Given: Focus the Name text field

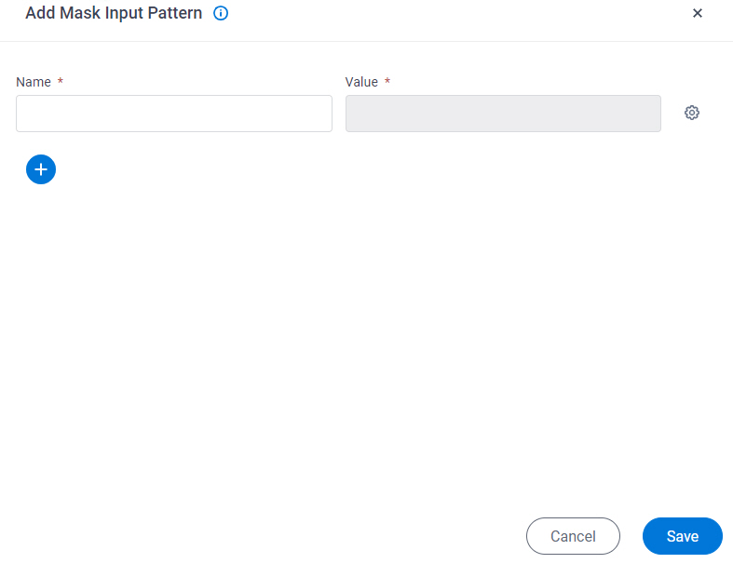Looking at the screenshot, I should 174,114.
